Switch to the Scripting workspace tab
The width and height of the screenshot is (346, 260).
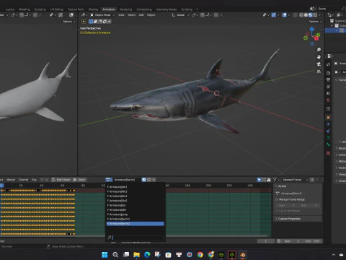[187, 9]
